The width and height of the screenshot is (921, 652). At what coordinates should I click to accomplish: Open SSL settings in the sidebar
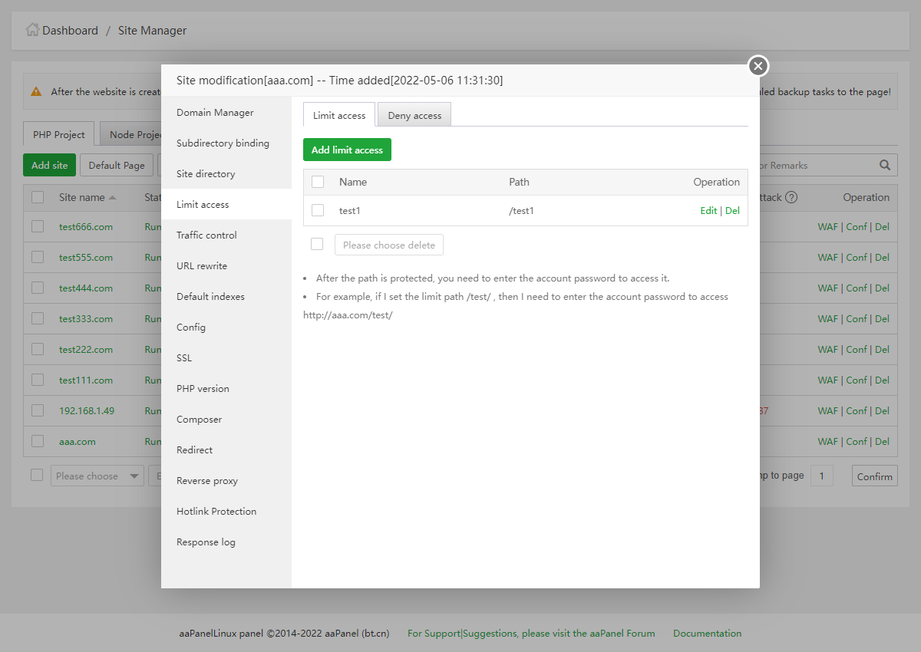click(x=184, y=358)
